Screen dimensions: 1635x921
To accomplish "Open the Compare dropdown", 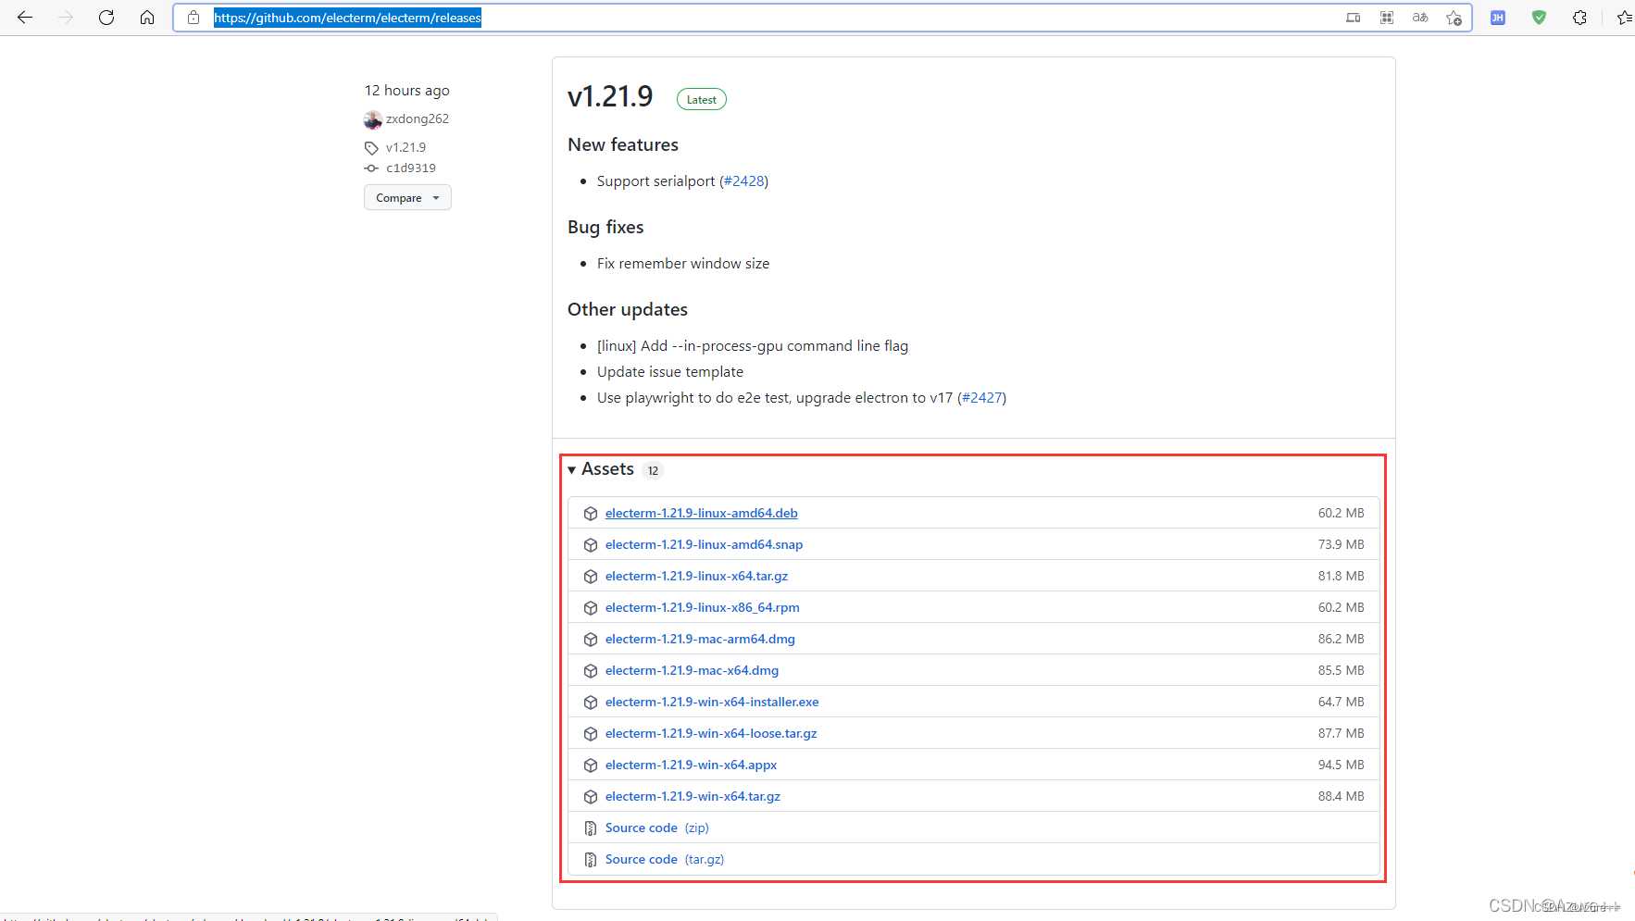I will [x=407, y=197].
